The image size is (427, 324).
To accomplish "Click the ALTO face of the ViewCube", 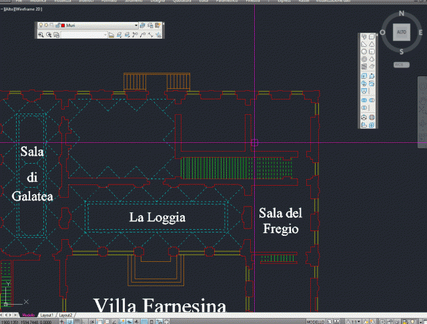I will (402, 32).
